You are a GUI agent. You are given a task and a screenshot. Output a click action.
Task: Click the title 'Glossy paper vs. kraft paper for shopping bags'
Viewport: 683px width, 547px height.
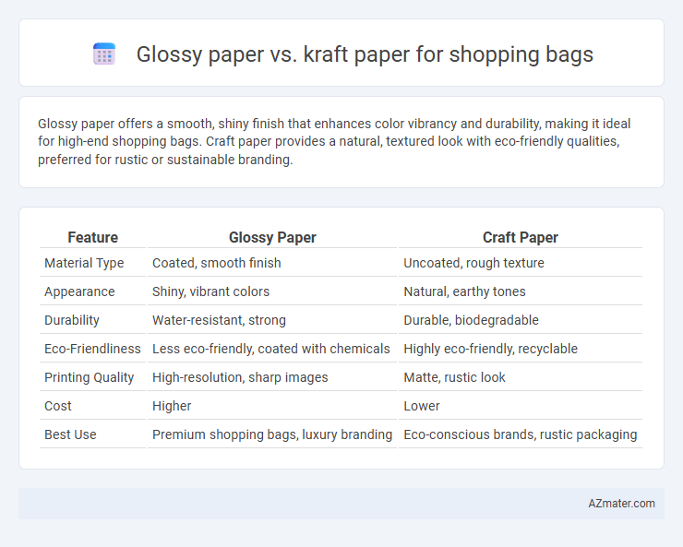coord(365,54)
